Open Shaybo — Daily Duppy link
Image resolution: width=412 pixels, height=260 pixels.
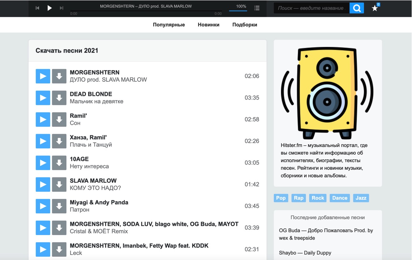pyautogui.click(x=305, y=253)
